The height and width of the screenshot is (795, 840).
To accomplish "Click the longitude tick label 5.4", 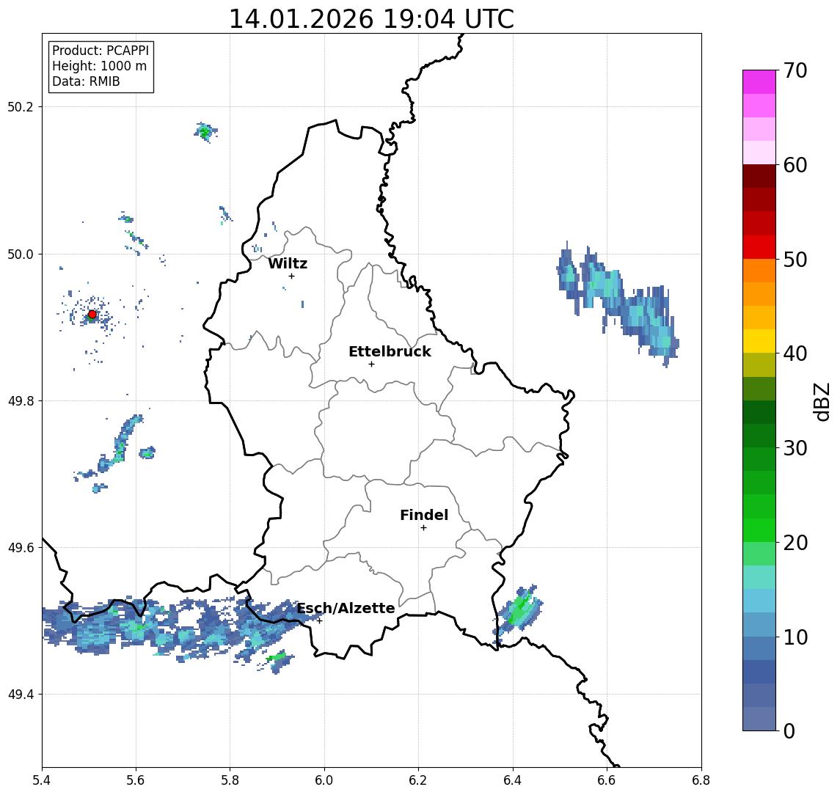I will pos(43,780).
